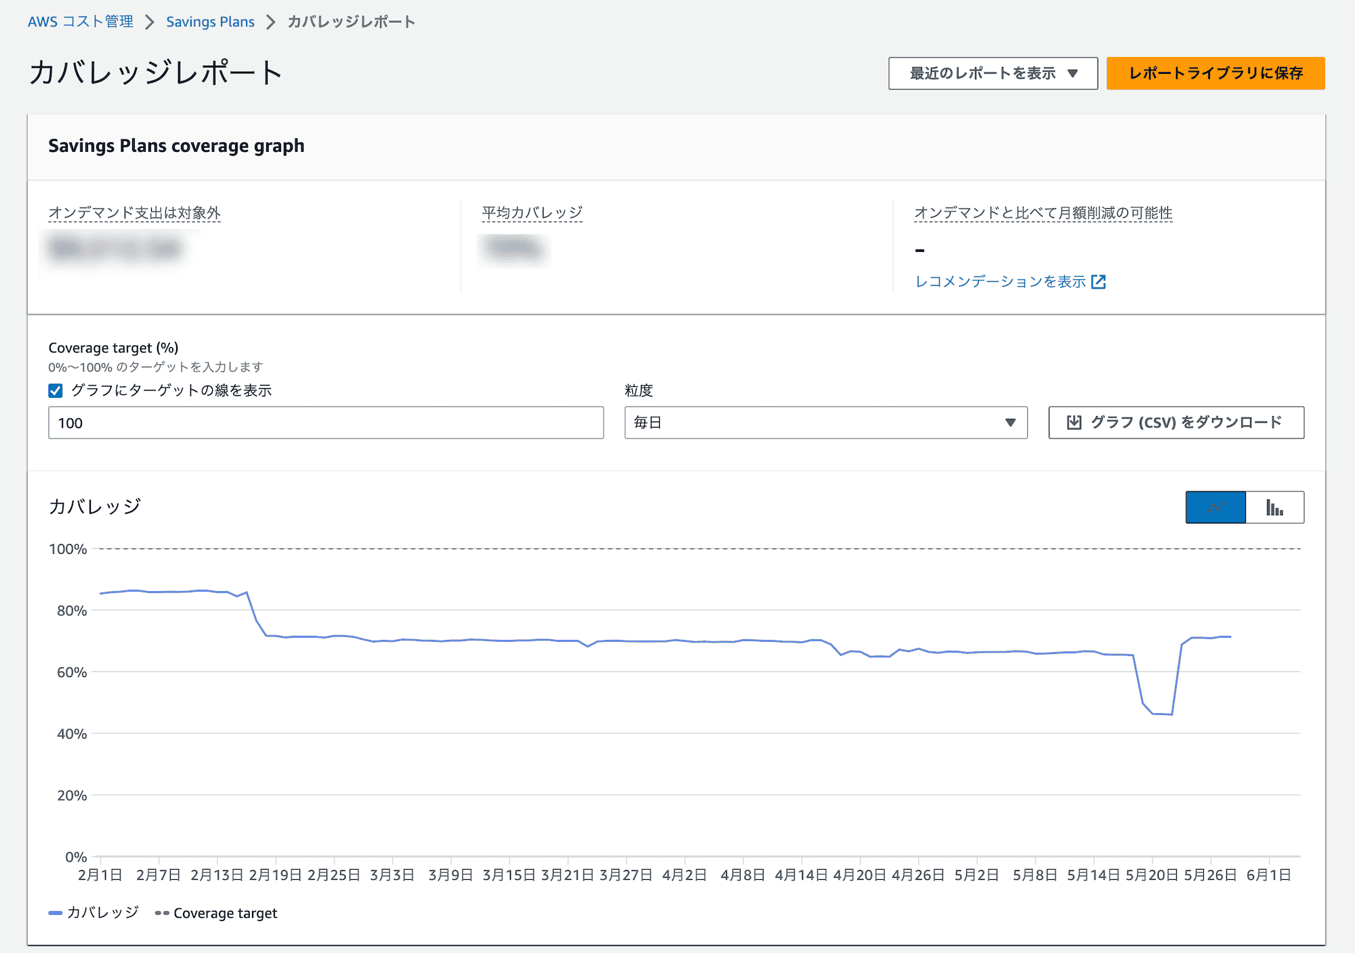This screenshot has width=1355, height=953.
Task: Click the カバレッジ legend color marker
Action: click(x=55, y=913)
